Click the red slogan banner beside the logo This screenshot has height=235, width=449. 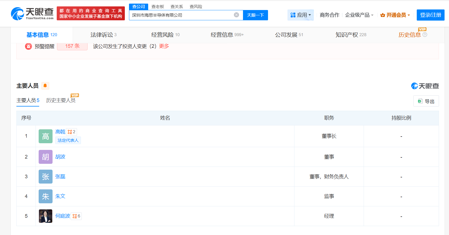coord(91,14)
